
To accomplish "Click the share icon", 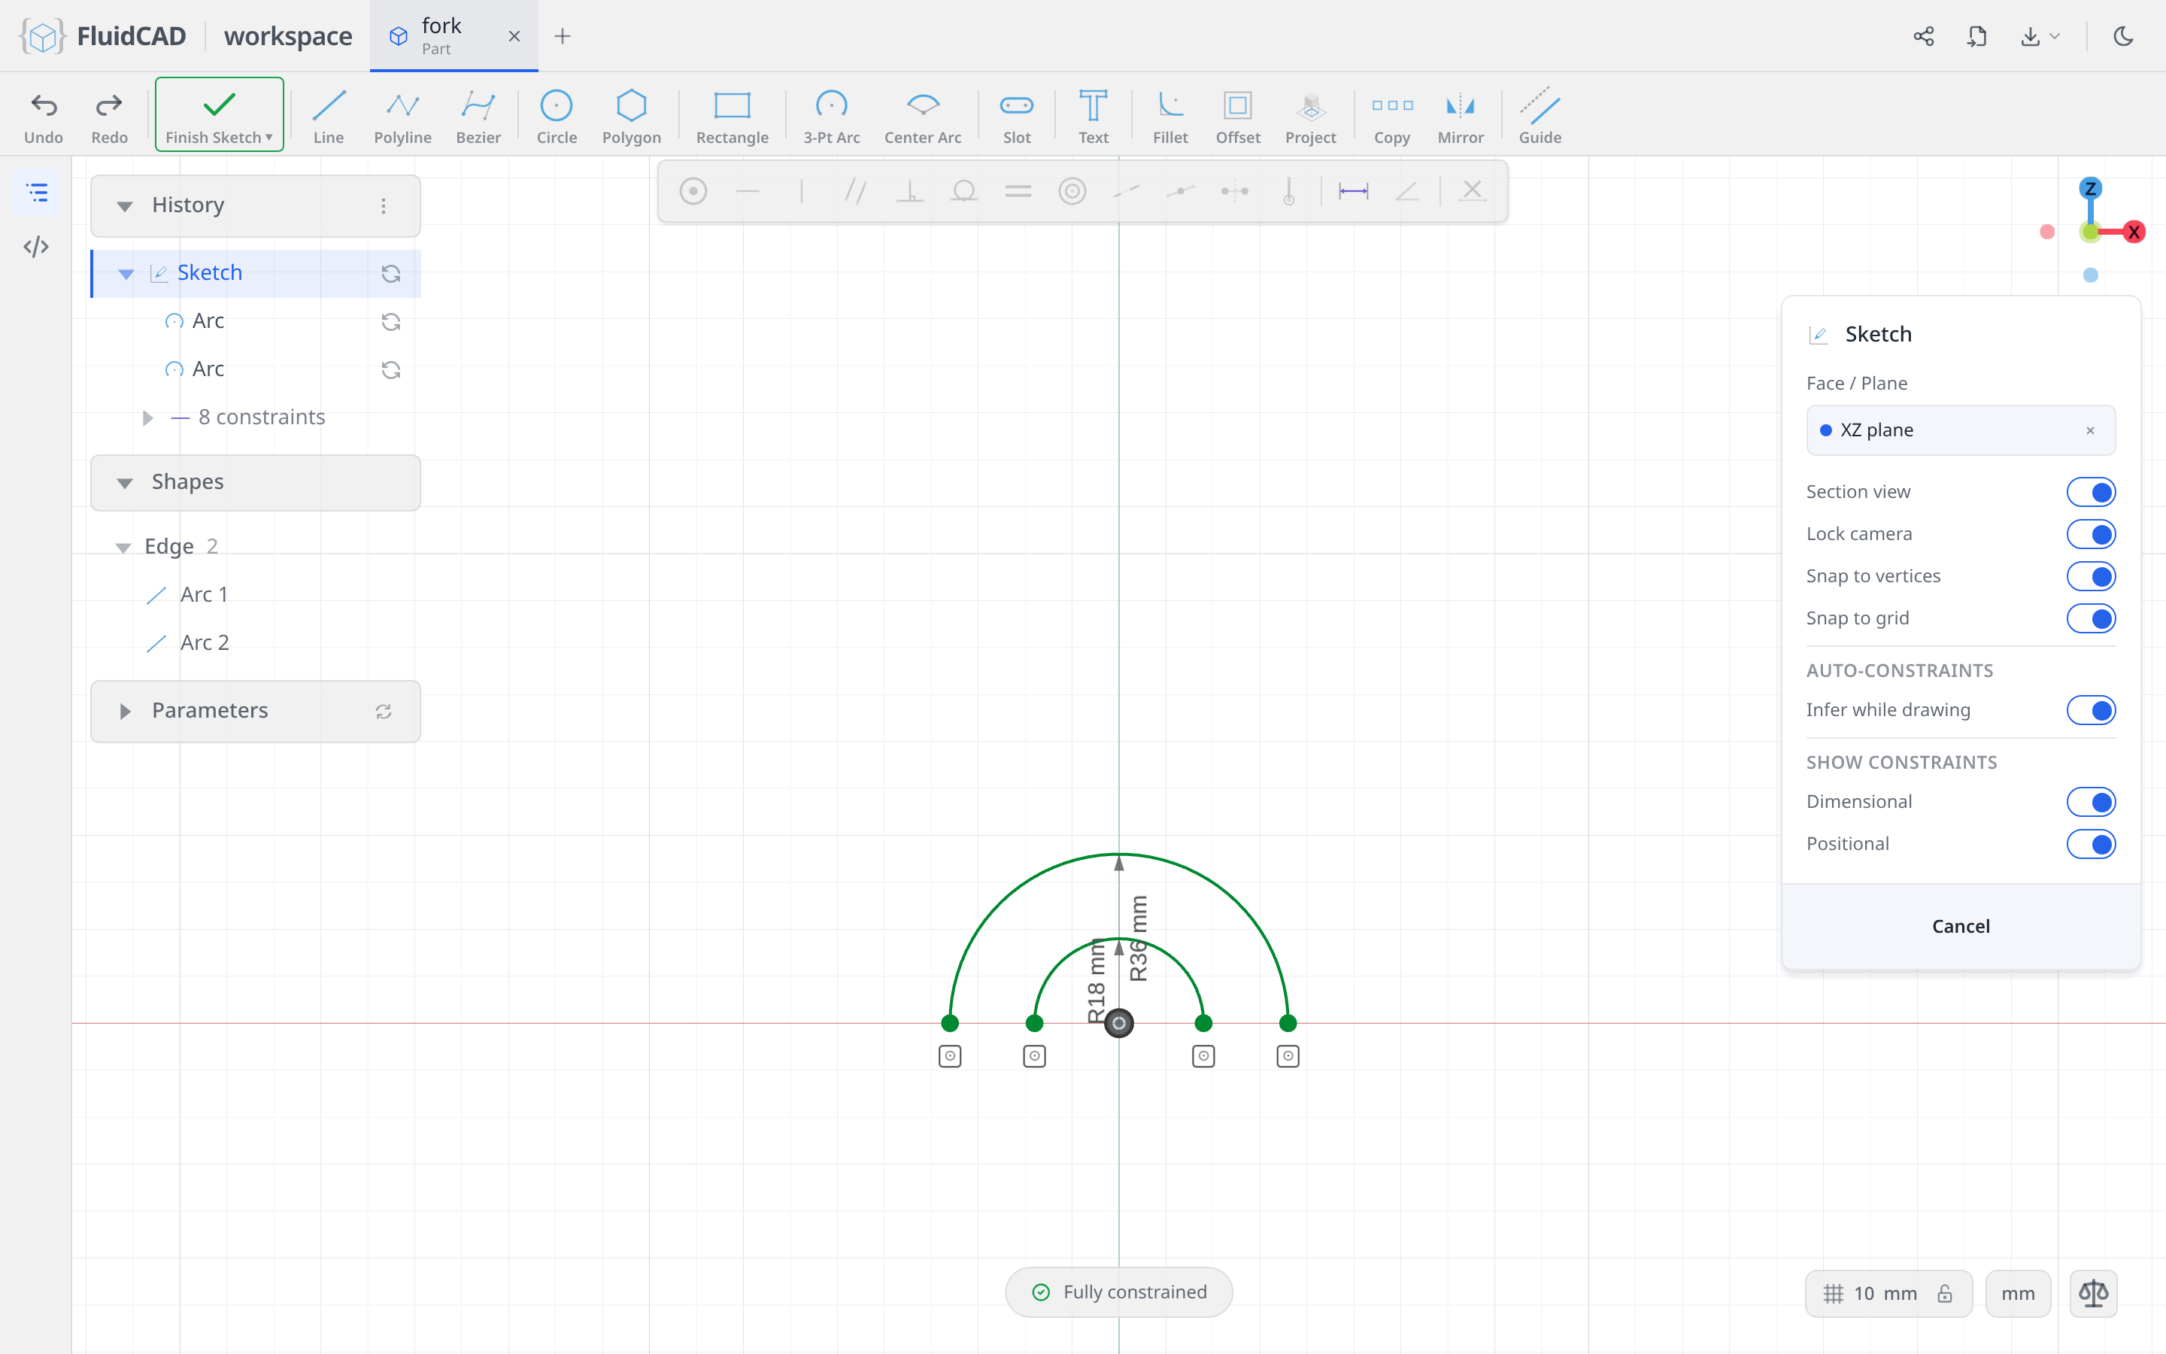I will coord(1923,36).
